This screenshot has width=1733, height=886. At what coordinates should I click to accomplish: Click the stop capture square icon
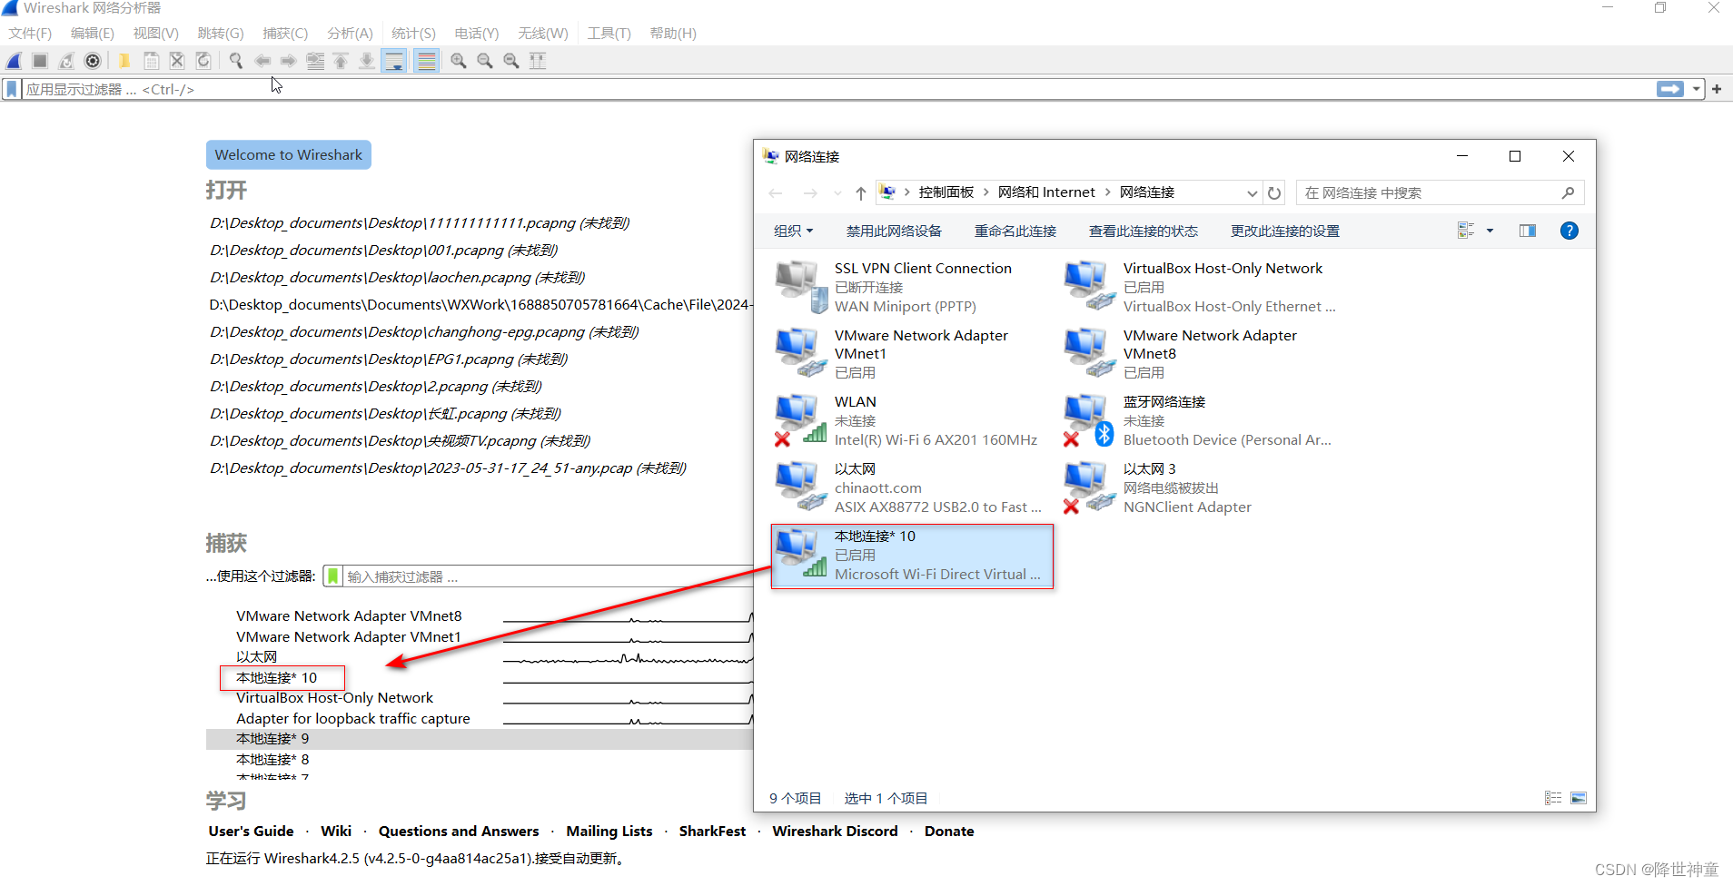tap(40, 61)
